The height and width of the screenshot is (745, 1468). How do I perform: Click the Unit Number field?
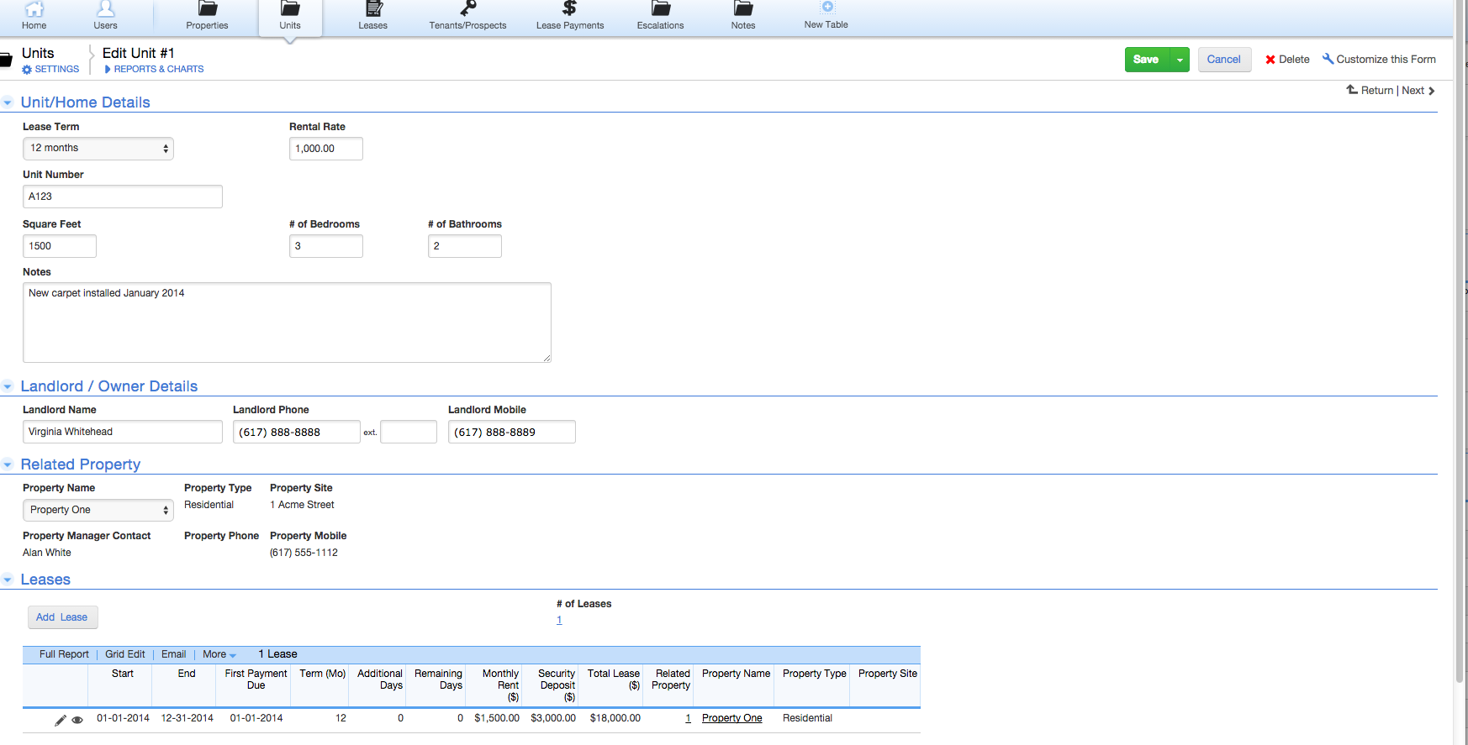click(x=123, y=197)
